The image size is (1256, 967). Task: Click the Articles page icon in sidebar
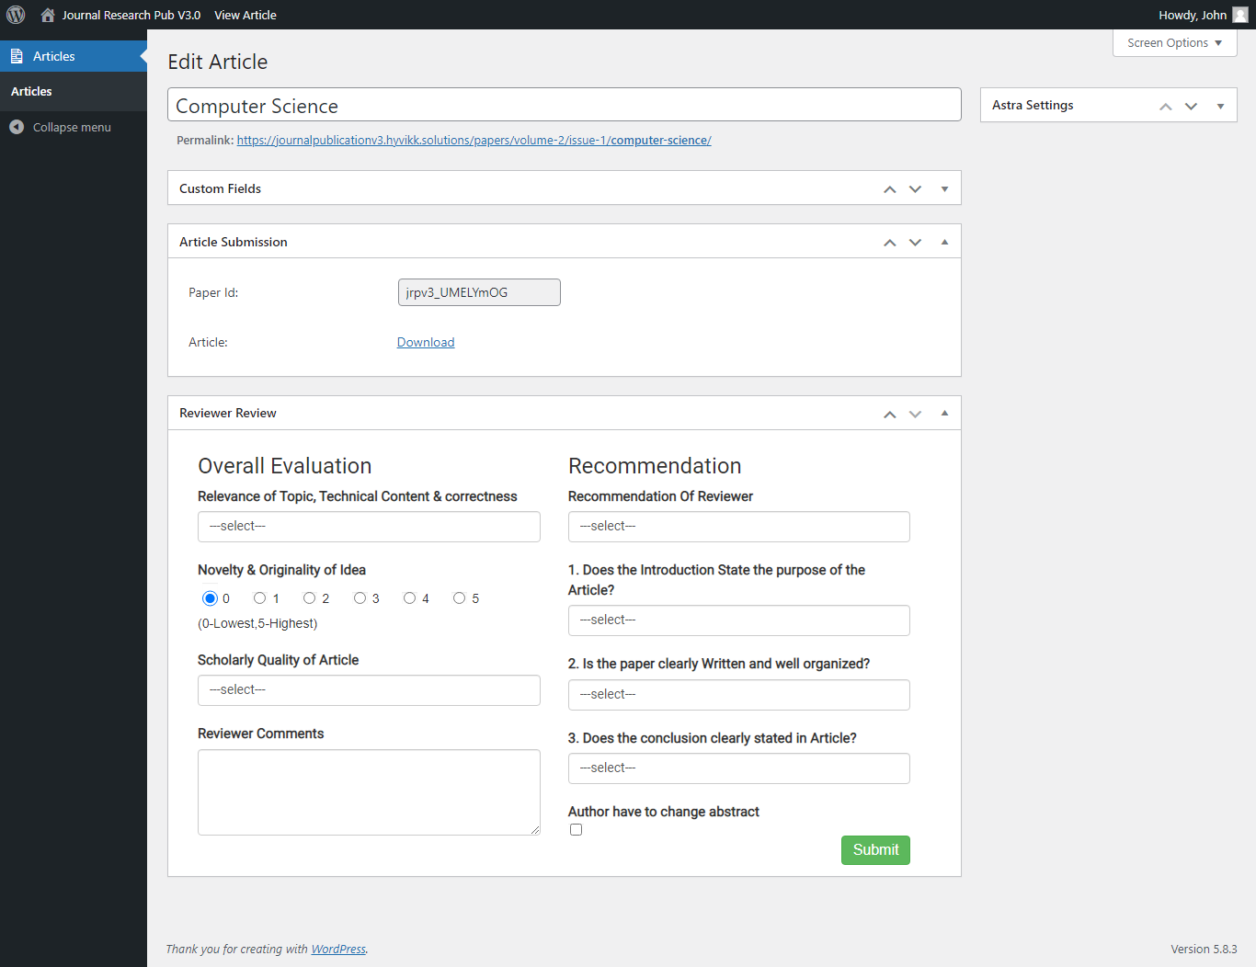(x=17, y=56)
